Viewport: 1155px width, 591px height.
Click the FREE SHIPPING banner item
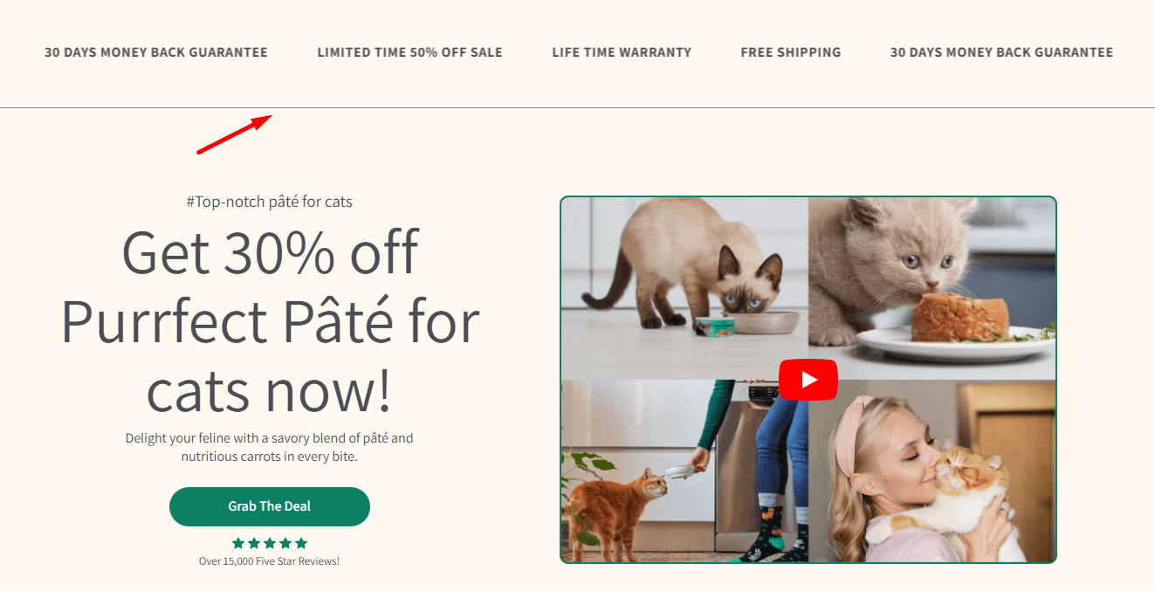[791, 52]
